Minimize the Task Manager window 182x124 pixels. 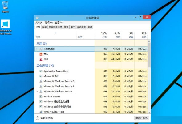[x=135, y=18]
